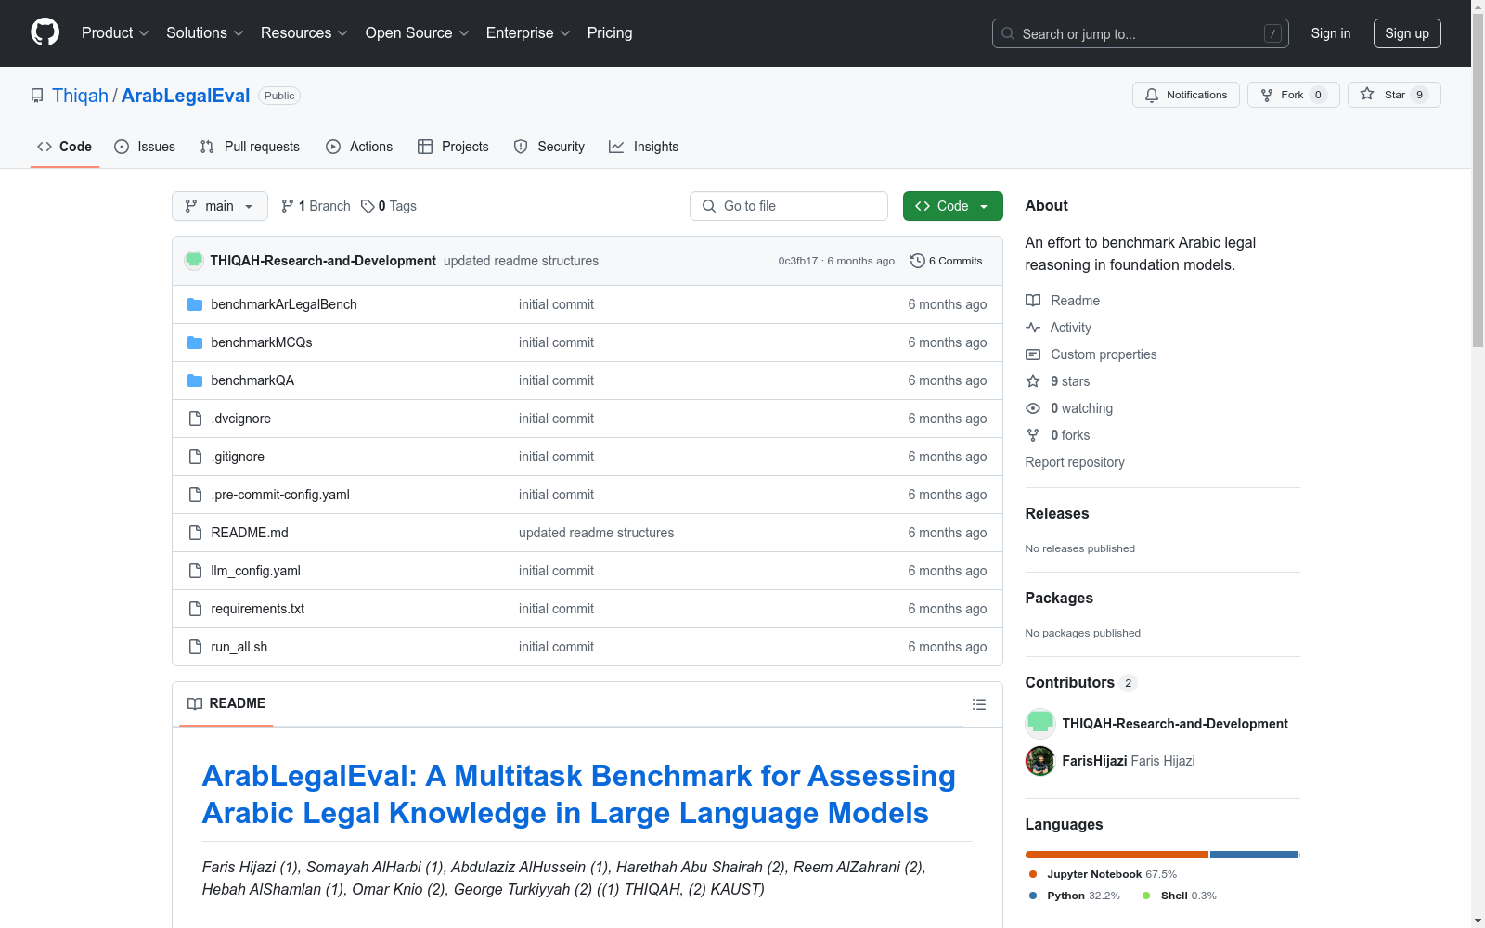1485x928 pixels.
Task: Click the Go to file search field
Action: (789, 206)
